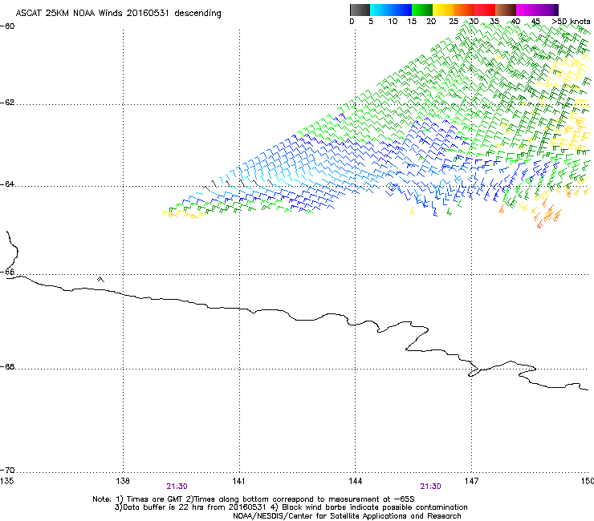Click the latitude label '-60'
The height and width of the screenshot is (521, 594).
click(7, 26)
